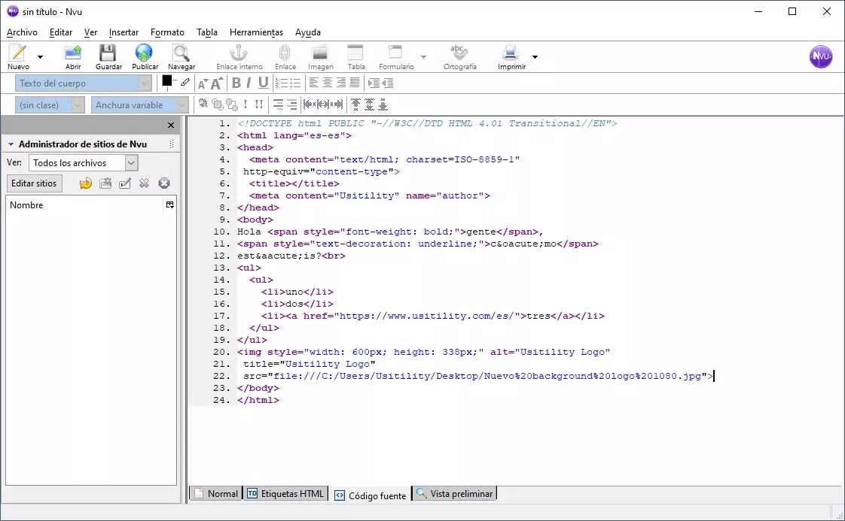Open dropdown arrow next to Nuevo
The height and width of the screenshot is (521, 845).
[41, 56]
